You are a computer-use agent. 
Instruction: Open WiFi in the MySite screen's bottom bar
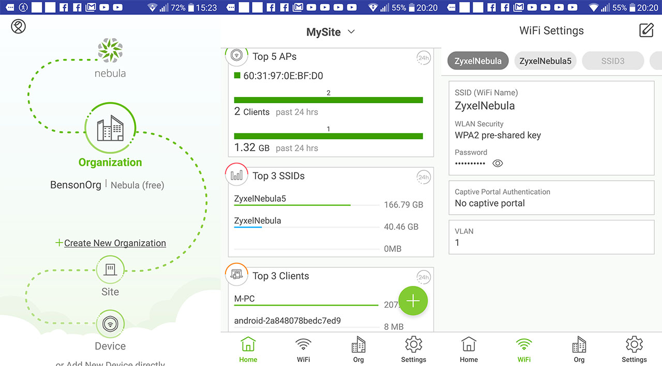coord(303,349)
